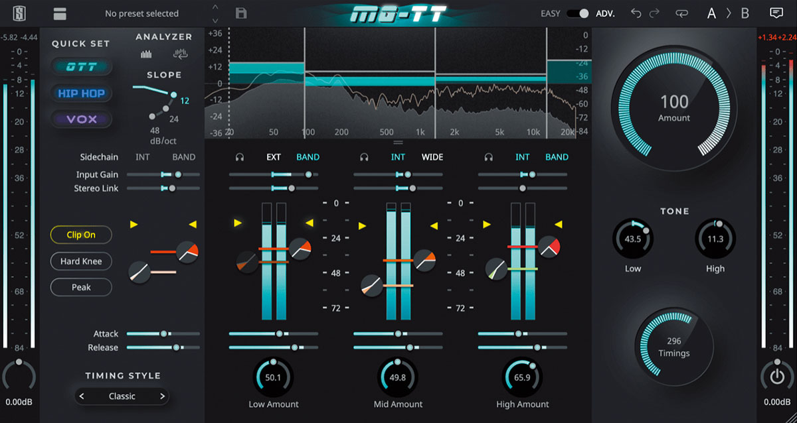Select previous timing style arrow

coord(82,396)
